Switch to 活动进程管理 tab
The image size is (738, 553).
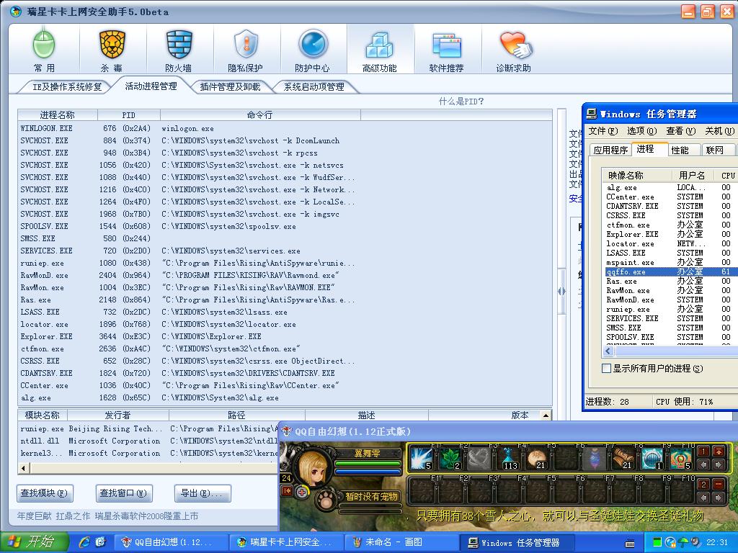coord(151,86)
